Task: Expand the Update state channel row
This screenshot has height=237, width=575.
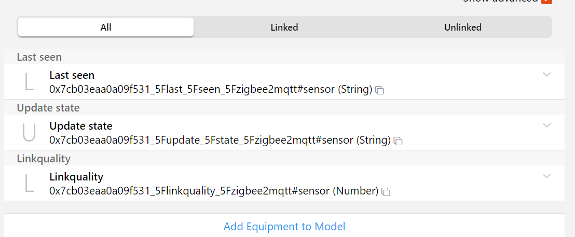Action: point(546,126)
